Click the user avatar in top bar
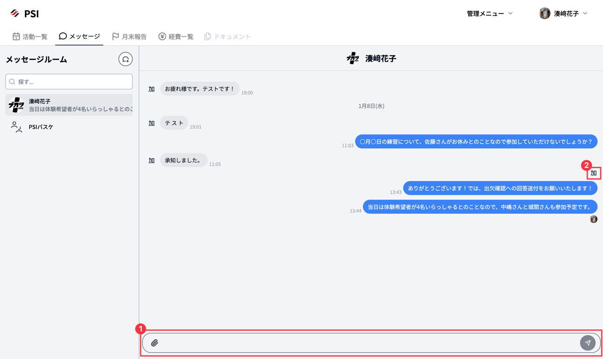The height and width of the screenshot is (359, 603). [x=545, y=14]
